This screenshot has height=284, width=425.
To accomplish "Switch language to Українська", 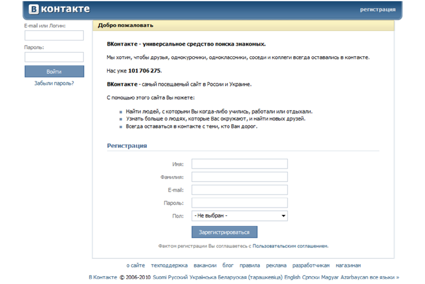I will (x=203, y=277).
